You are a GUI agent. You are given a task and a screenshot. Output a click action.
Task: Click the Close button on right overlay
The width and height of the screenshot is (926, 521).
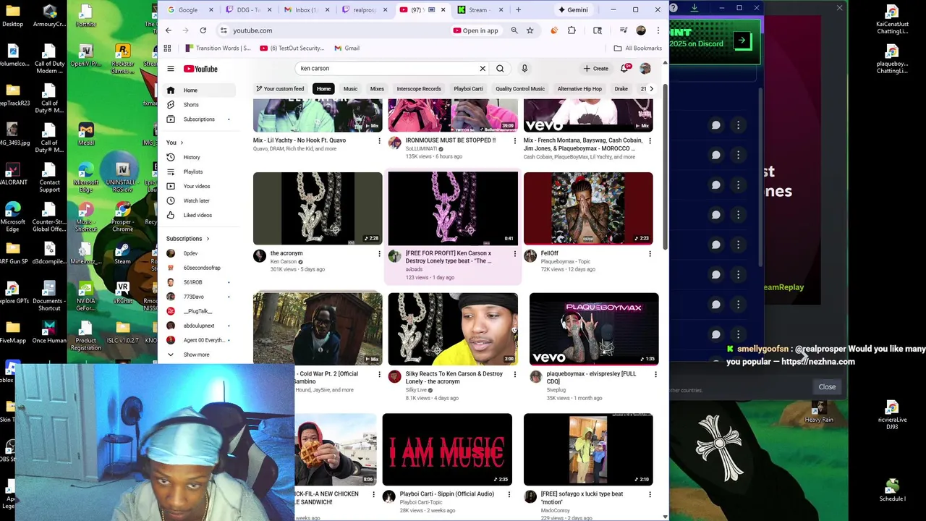[827, 387]
